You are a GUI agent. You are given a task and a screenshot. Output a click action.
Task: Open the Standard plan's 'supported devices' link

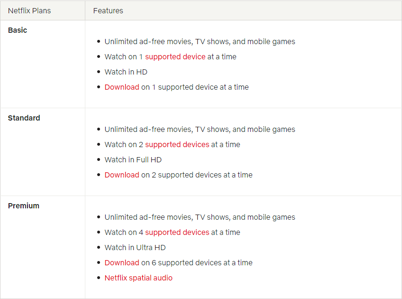[x=177, y=144]
